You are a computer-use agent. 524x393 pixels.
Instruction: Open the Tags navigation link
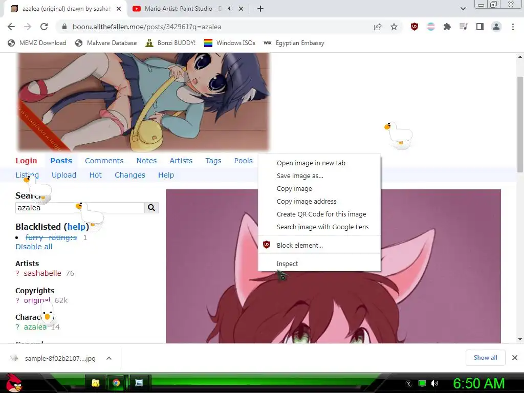coord(213,161)
